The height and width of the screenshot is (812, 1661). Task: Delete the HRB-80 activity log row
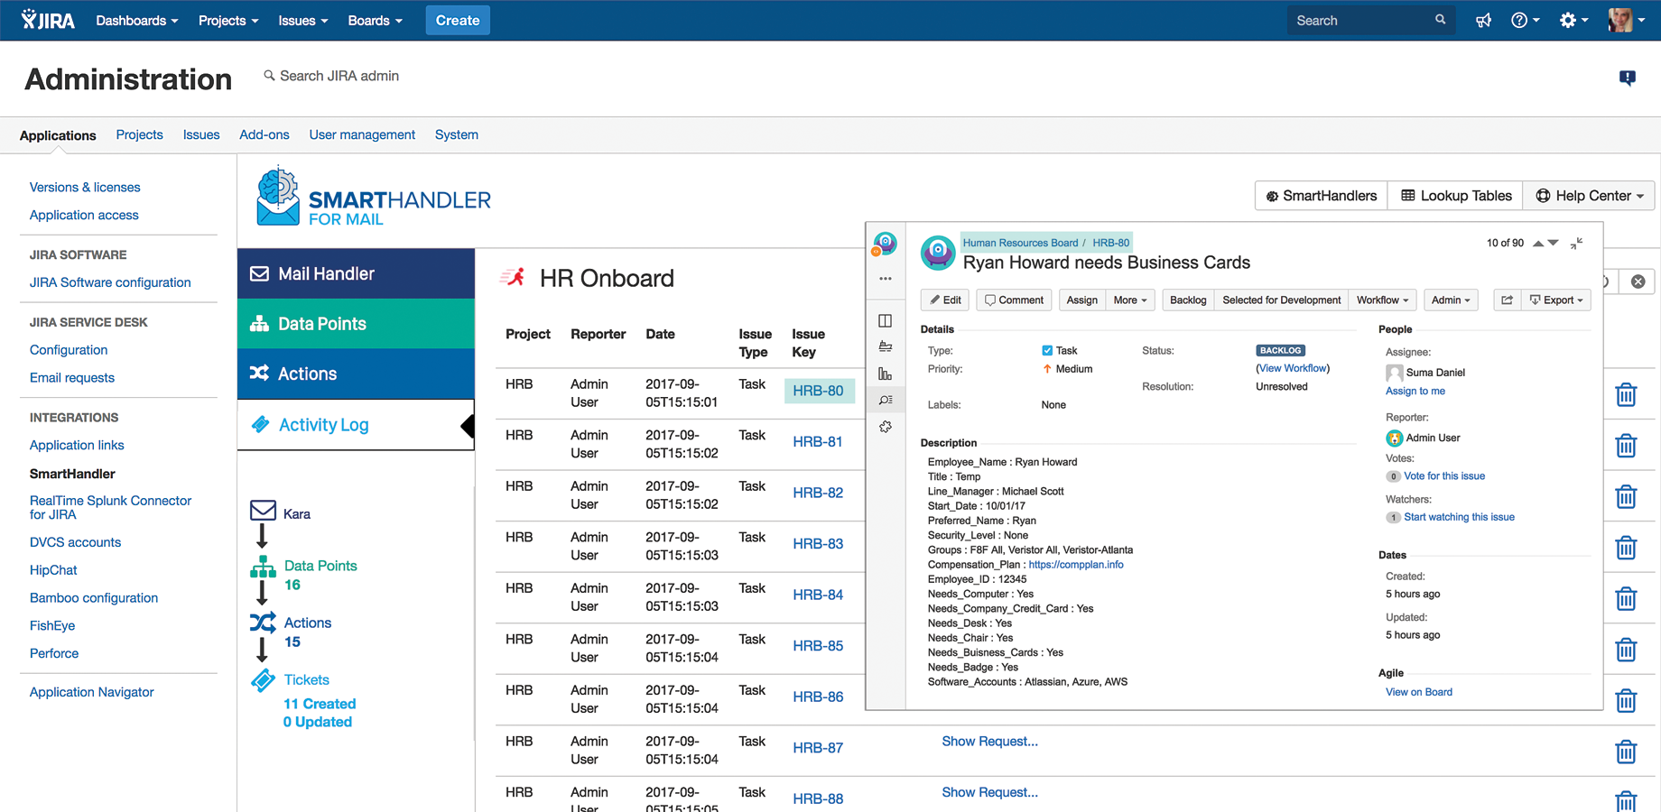click(1626, 394)
